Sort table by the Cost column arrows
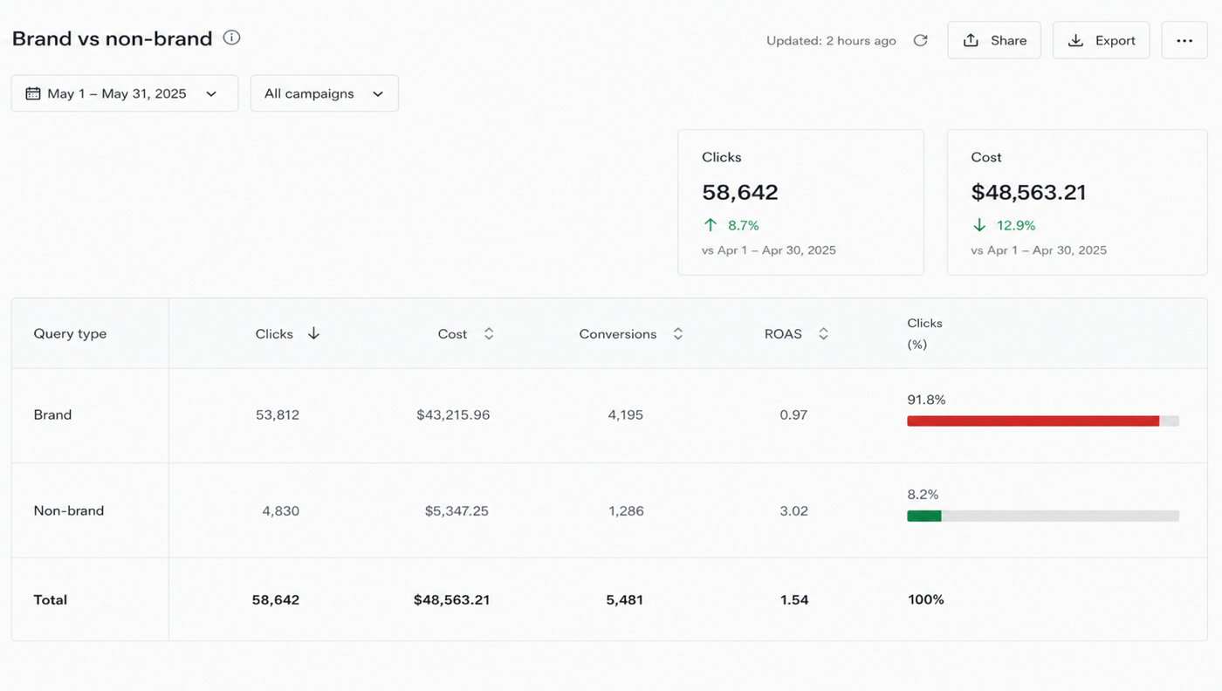The height and width of the screenshot is (691, 1222). tap(489, 333)
